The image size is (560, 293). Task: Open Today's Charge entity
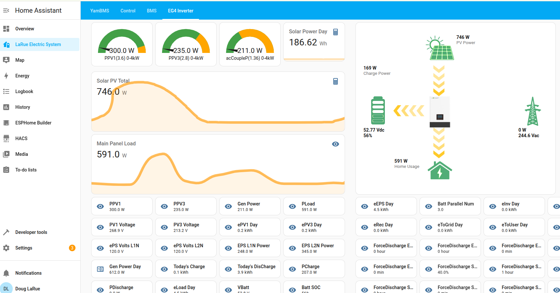[x=186, y=269]
